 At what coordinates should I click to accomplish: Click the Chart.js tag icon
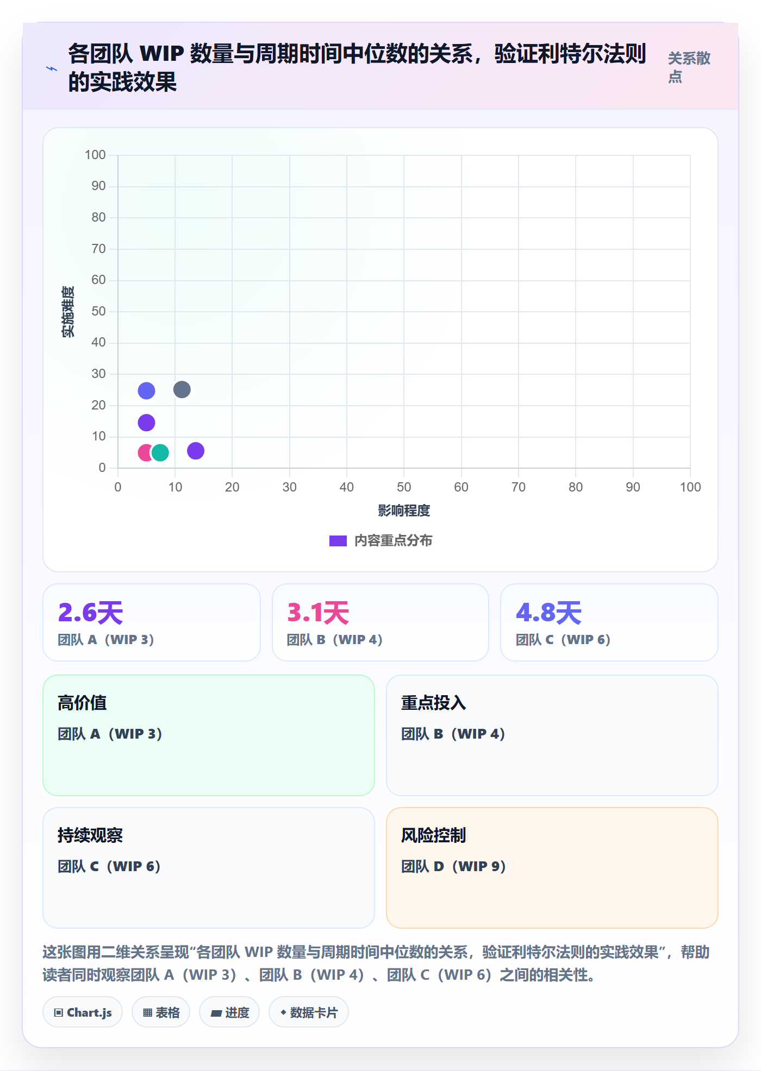[58, 1013]
